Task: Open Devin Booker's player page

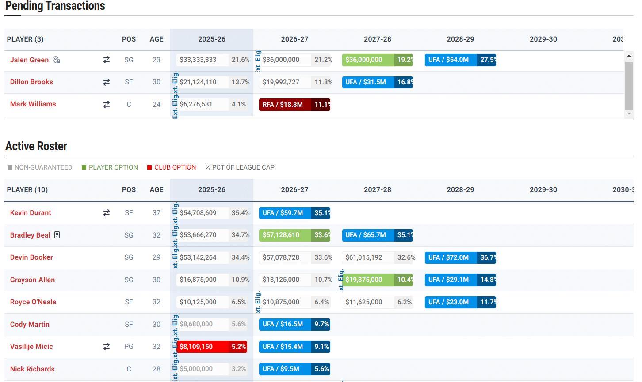Action: coord(31,257)
